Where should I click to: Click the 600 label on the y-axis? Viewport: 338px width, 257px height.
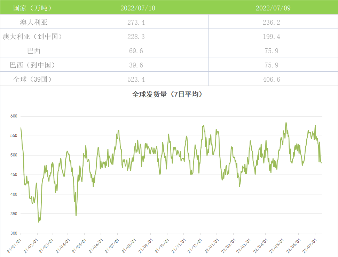point(14,116)
